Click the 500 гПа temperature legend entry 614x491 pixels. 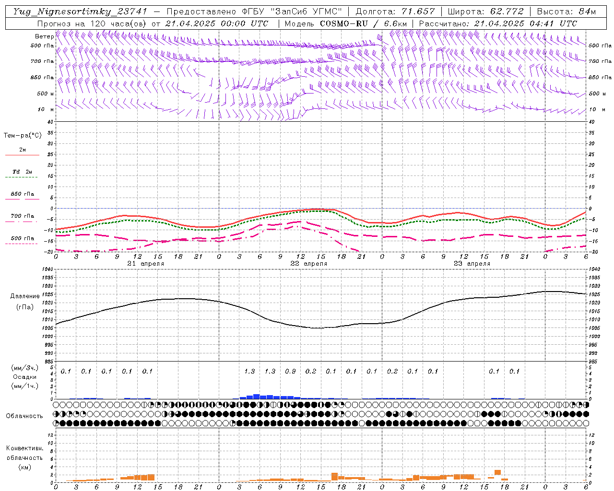coord(22,238)
